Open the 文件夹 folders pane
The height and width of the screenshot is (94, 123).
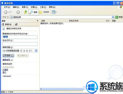click(44, 12)
